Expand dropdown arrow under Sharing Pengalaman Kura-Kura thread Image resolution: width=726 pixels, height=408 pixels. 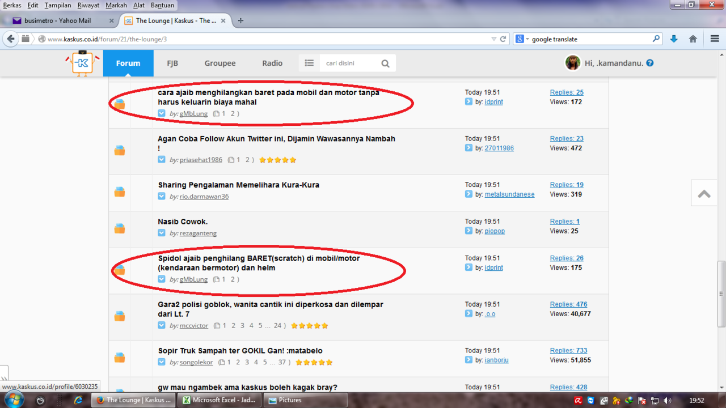[x=162, y=196]
